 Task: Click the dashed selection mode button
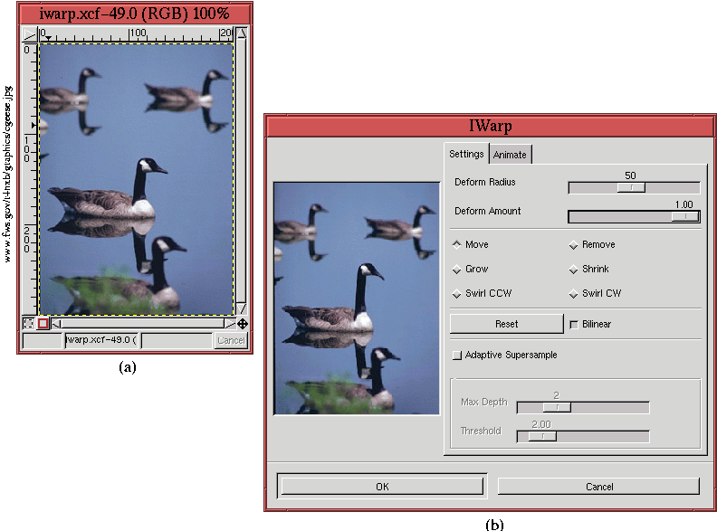29,323
